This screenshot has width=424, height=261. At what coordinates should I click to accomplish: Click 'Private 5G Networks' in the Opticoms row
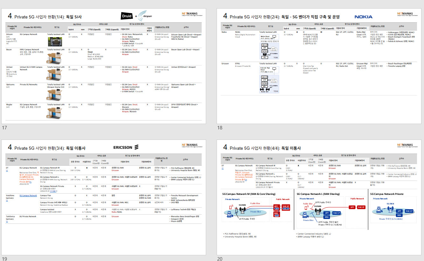pyautogui.click(x=28, y=85)
